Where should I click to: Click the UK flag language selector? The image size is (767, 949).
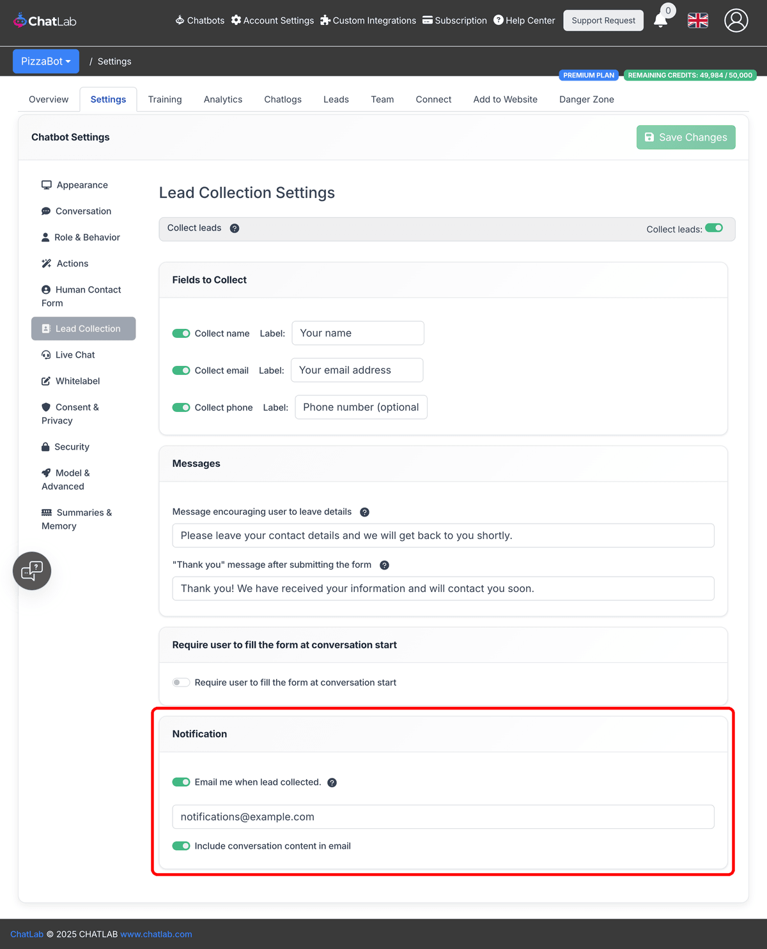click(x=698, y=20)
